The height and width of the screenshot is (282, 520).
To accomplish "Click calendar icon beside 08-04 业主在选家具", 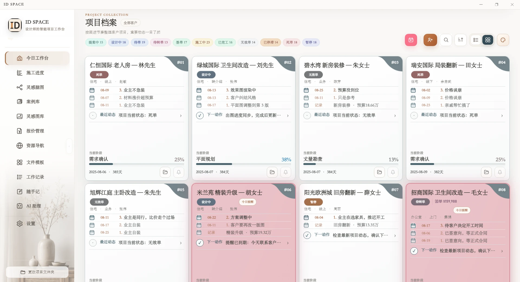I will tap(306, 218).
